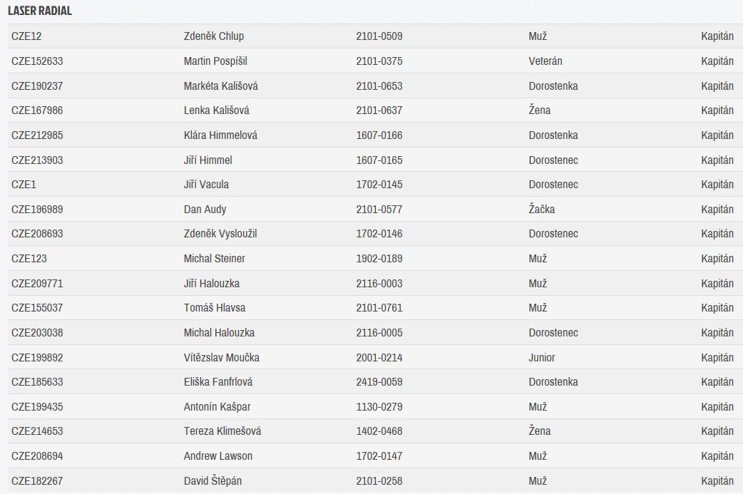The image size is (743, 494).
Task: Click Eliška Fanfrlová name
Action: click(x=218, y=382)
